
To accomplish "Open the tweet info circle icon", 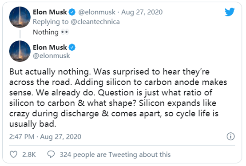I will coord(230,136).
